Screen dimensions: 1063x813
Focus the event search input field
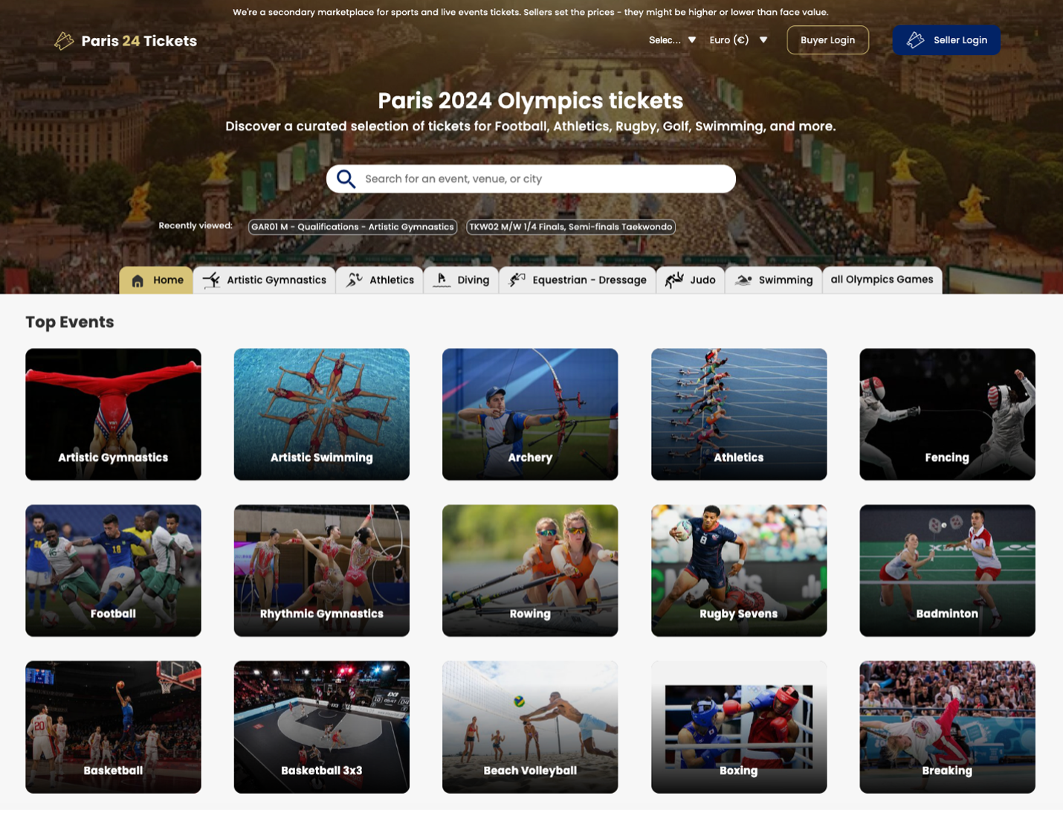pyautogui.click(x=531, y=179)
